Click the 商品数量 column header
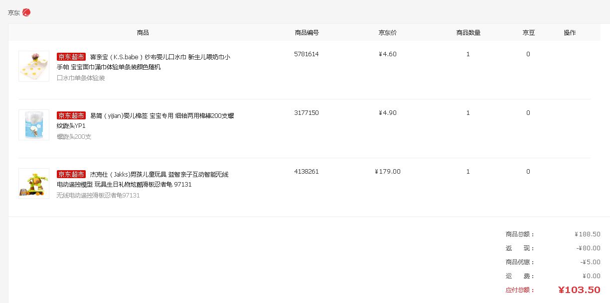 pos(468,33)
